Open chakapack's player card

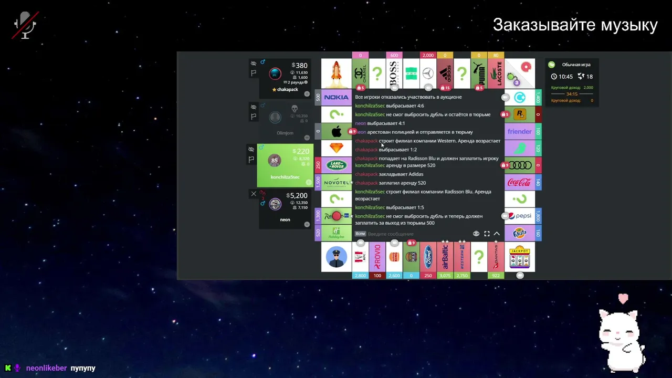[285, 79]
